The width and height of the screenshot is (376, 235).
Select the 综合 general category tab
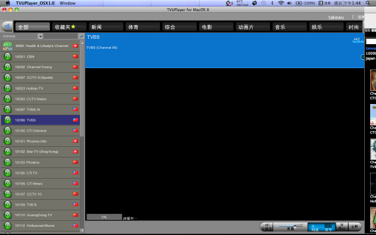(179, 26)
